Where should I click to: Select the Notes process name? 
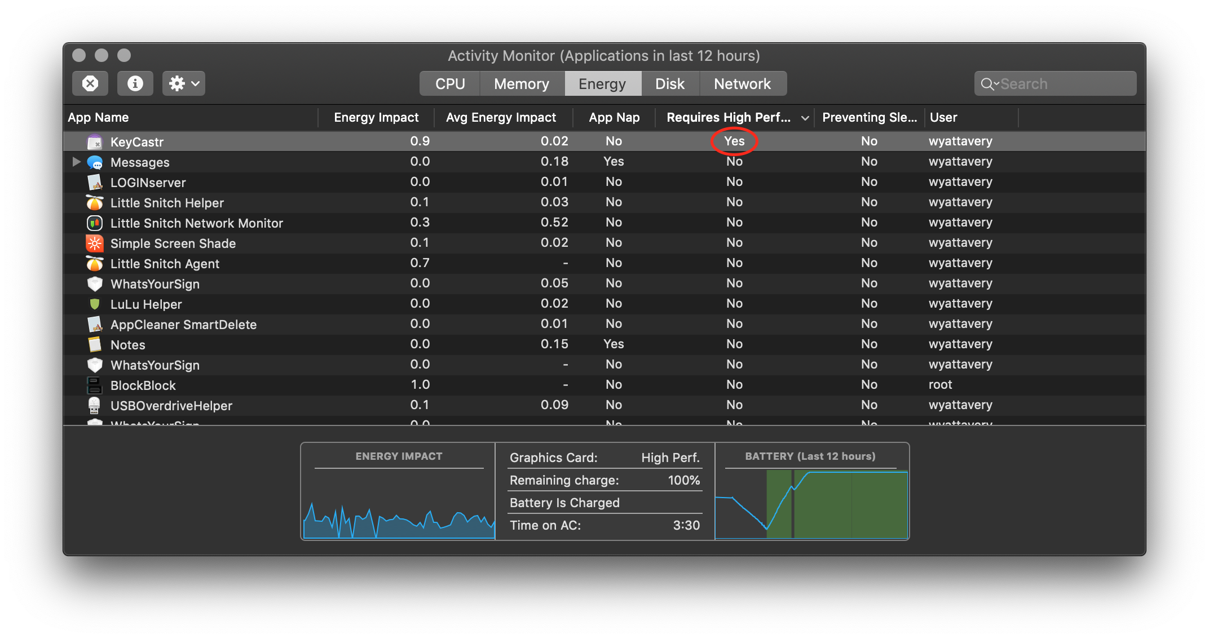[x=128, y=345]
